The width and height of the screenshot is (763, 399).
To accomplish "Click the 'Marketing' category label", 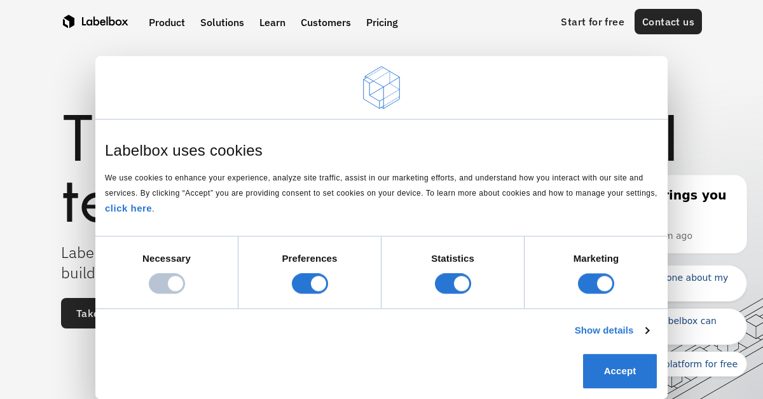I will pyautogui.click(x=596, y=258).
